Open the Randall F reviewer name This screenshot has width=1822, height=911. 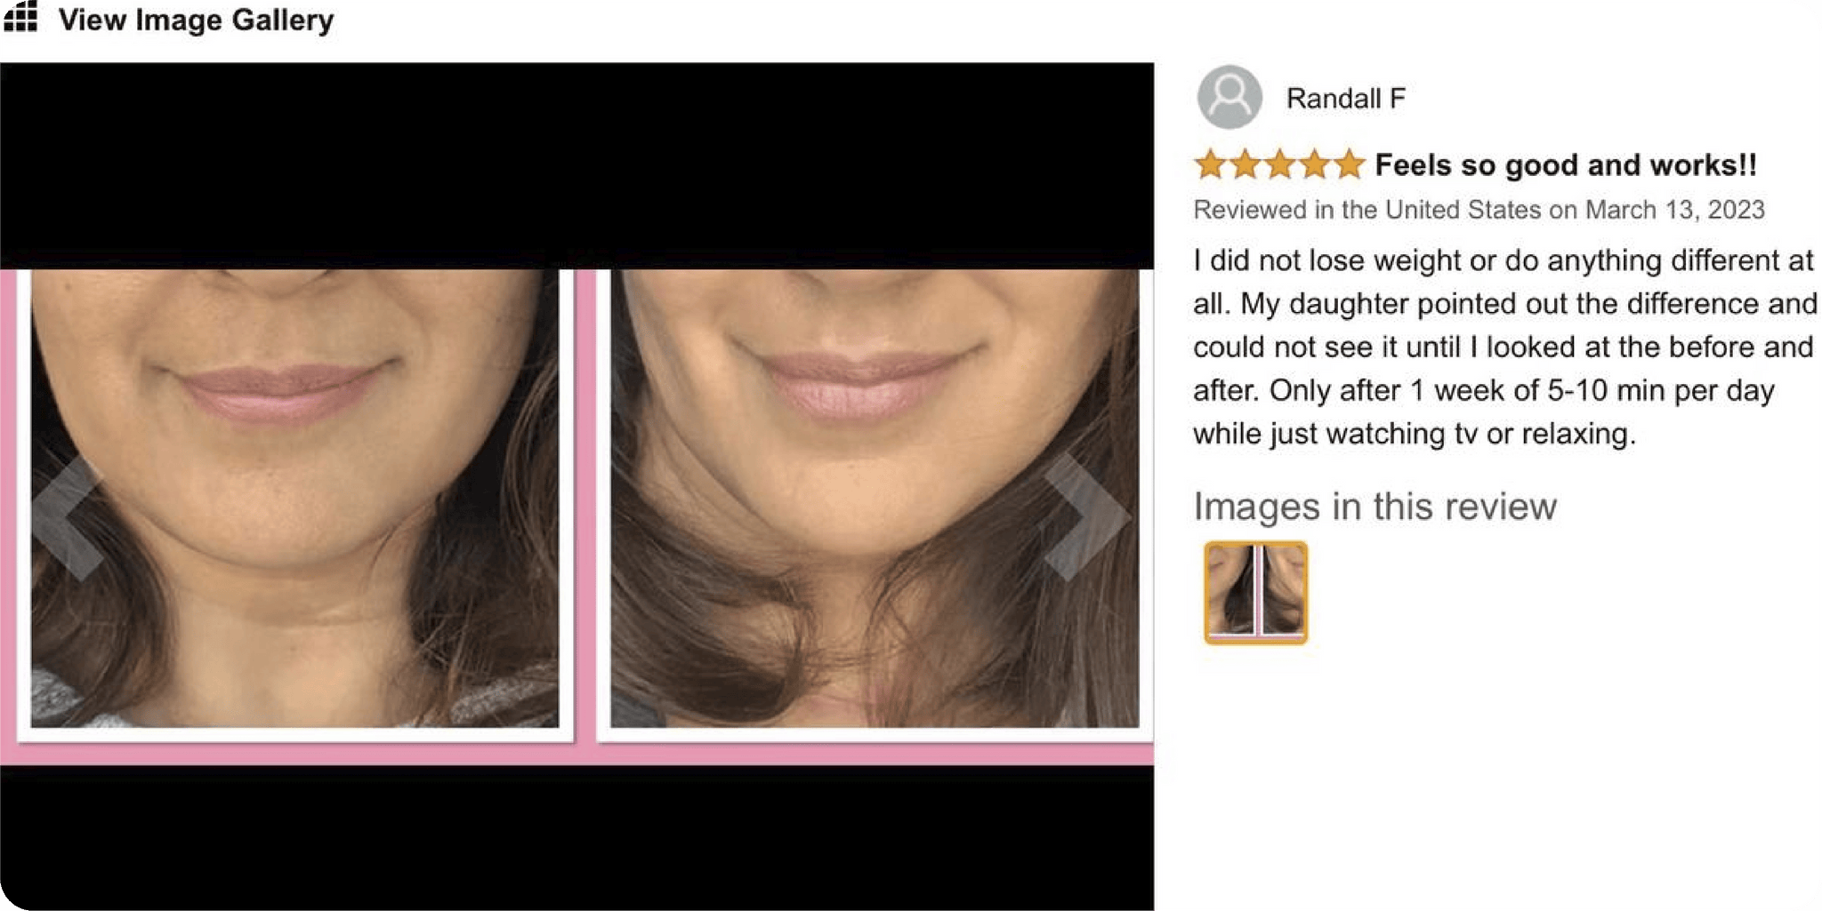(x=1345, y=98)
